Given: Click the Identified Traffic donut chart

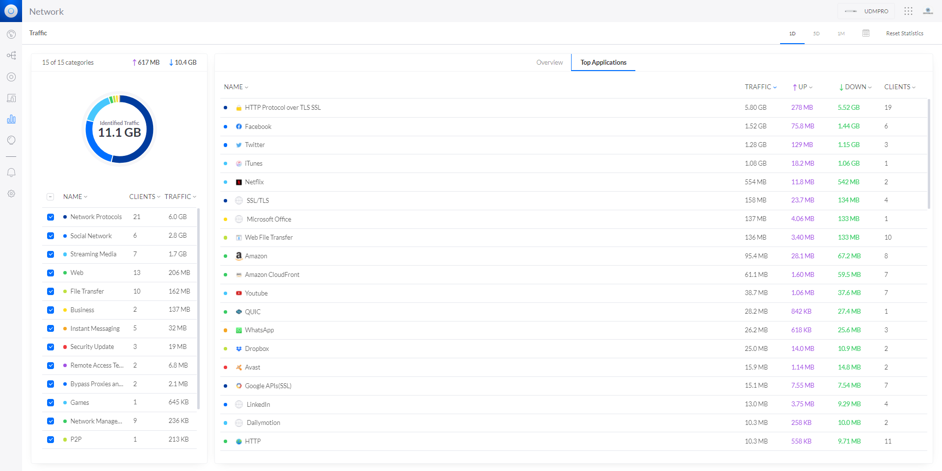Looking at the screenshot, I should point(119,129).
